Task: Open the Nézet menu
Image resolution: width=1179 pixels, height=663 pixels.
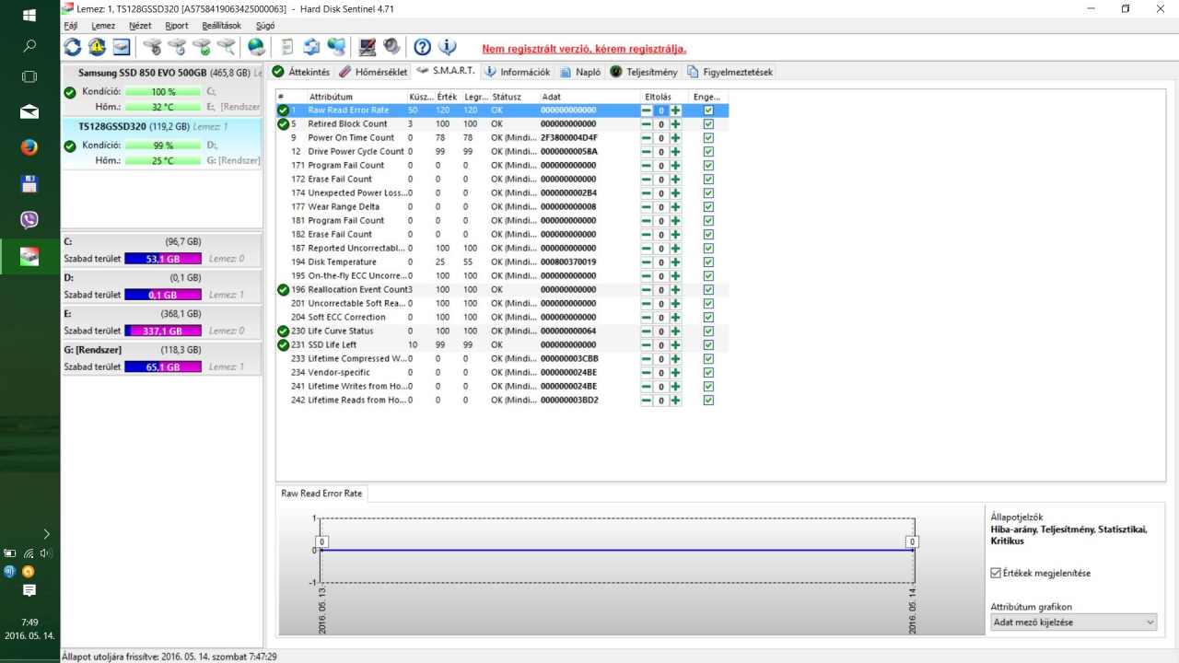Action: 140,26
